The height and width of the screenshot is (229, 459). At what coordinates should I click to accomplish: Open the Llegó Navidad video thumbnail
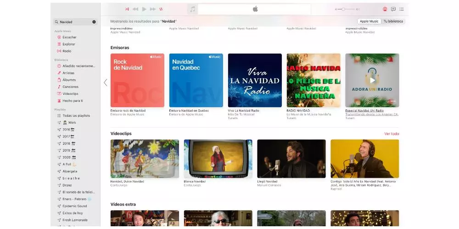click(291, 158)
